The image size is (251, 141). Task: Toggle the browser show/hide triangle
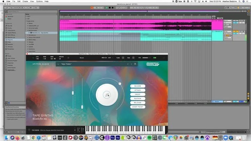click(6, 11)
